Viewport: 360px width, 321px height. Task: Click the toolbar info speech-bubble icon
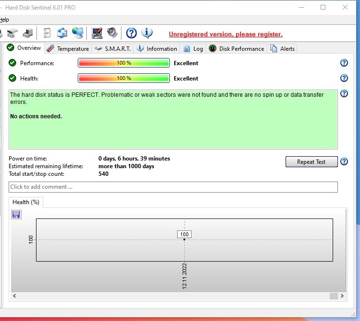point(147,33)
